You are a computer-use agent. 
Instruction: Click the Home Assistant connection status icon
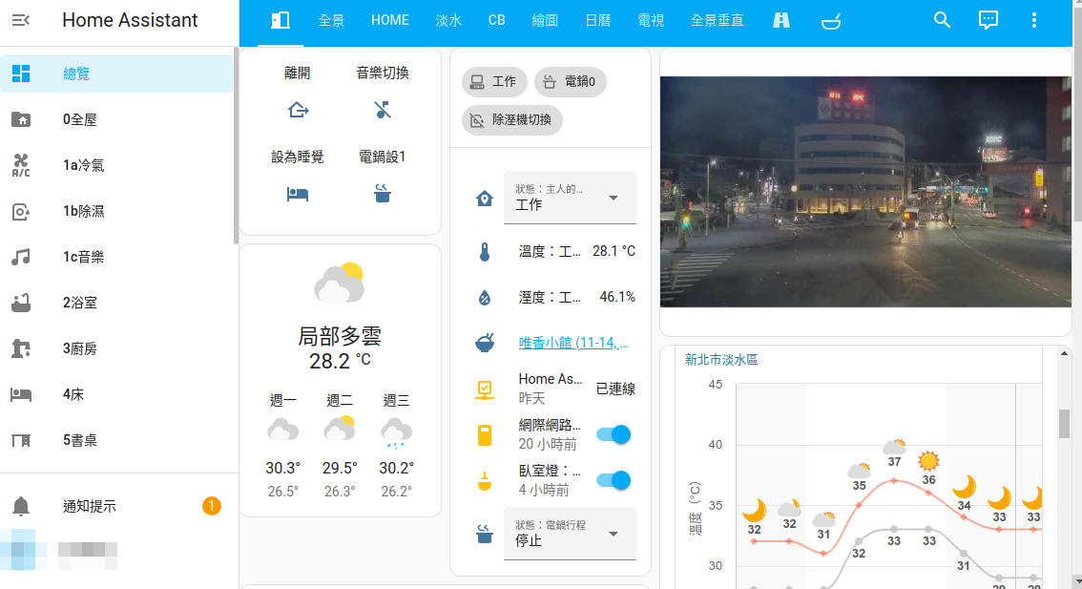[x=485, y=389]
